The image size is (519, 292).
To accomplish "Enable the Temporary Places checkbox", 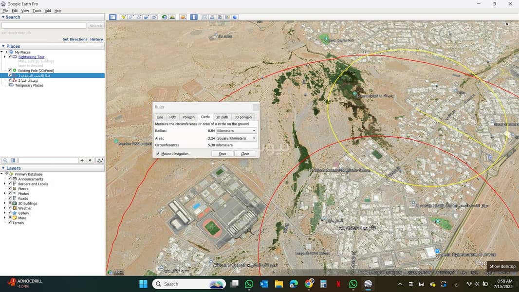I will [x=6, y=85].
